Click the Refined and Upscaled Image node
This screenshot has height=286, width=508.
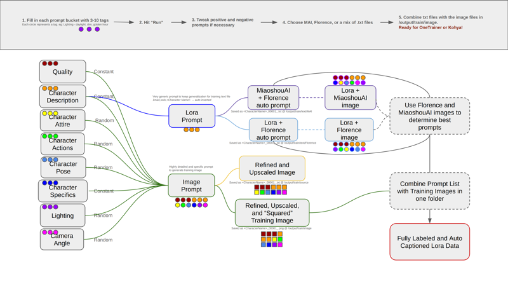coord(272,168)
